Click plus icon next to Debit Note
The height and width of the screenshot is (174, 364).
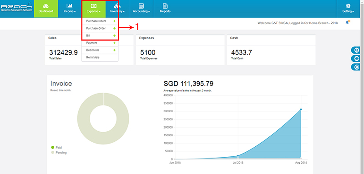(114, 50)
